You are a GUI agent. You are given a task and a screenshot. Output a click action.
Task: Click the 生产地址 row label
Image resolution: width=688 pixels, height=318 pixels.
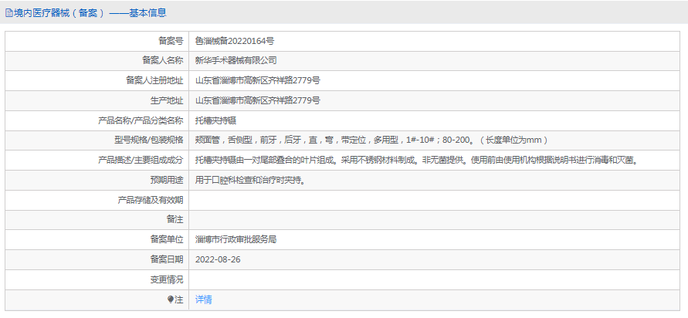tap(167, 101)
